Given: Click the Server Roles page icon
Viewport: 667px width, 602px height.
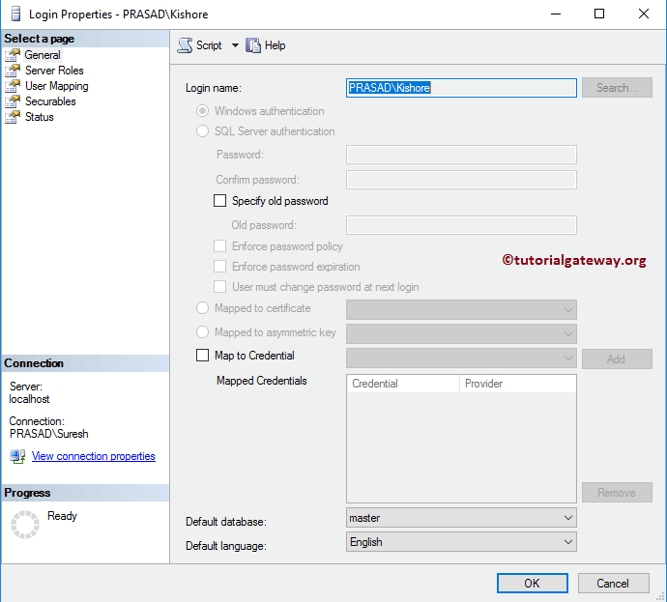Looking at the screenshot, I should coord(13,71).
